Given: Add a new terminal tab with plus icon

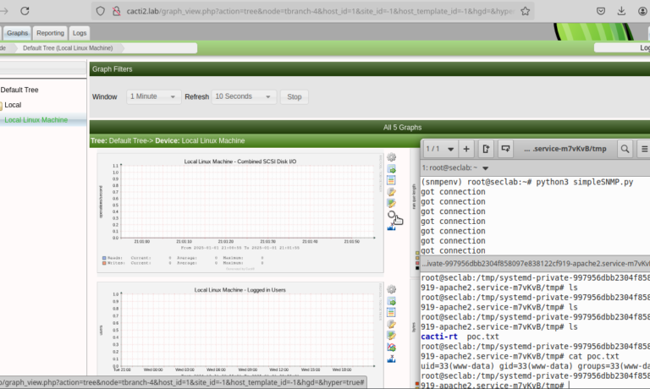Looking at the screenshot, I should [x=466, y=149].
